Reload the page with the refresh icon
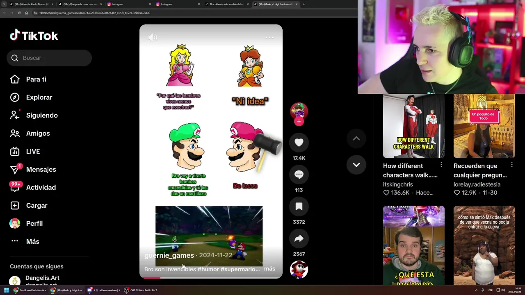This screenshot has height=295, width=525. [x=19, y=13]
